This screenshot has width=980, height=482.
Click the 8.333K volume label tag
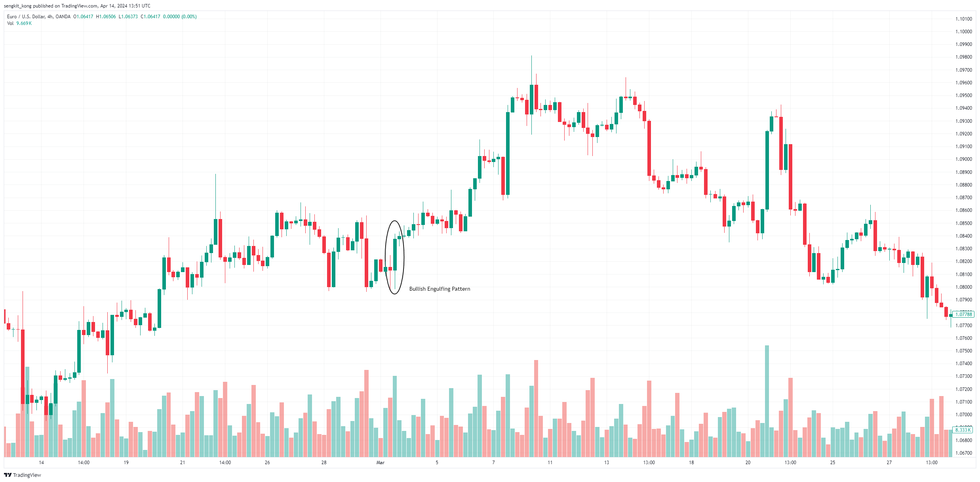963,430
